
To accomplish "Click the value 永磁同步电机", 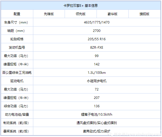I will tap(97, 81).
